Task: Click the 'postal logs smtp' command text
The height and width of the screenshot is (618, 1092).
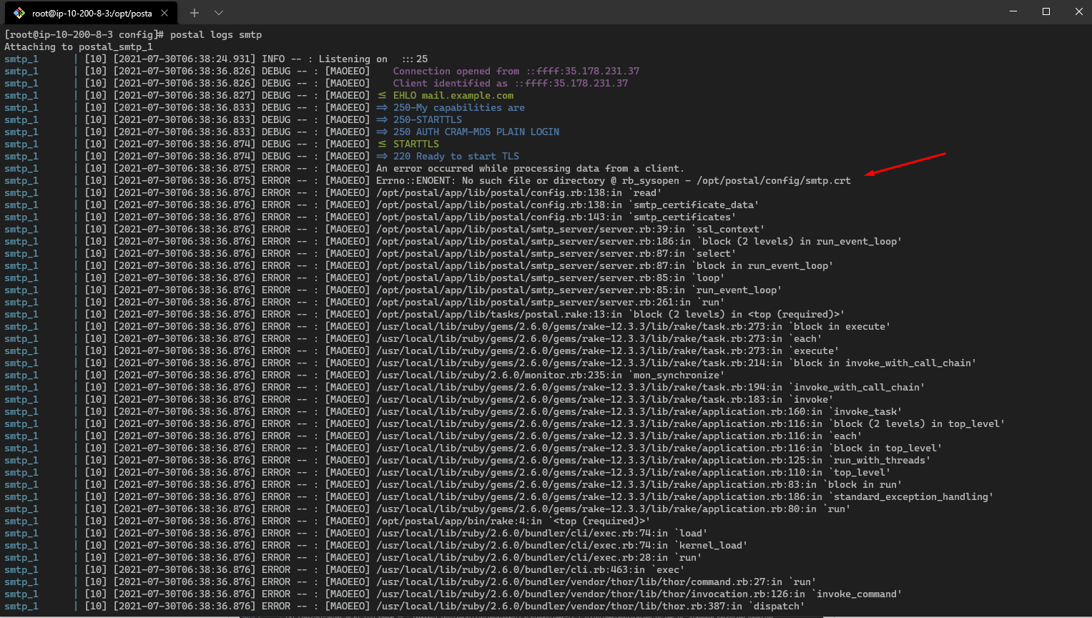Action: click(x=216, y=34)
